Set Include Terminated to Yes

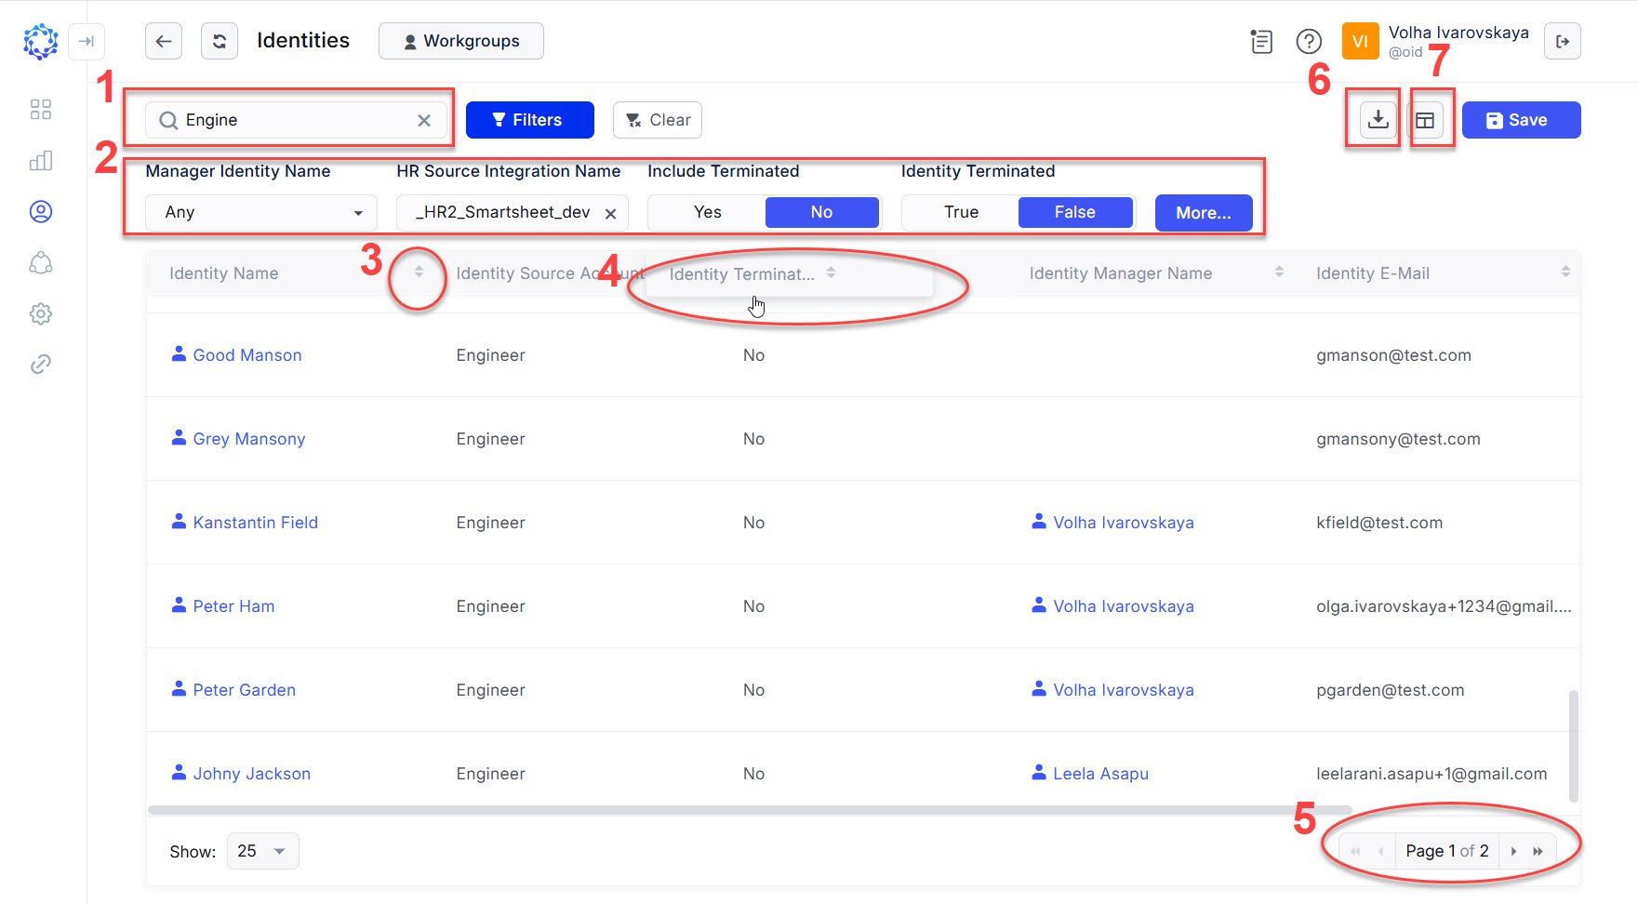point(707,212)
